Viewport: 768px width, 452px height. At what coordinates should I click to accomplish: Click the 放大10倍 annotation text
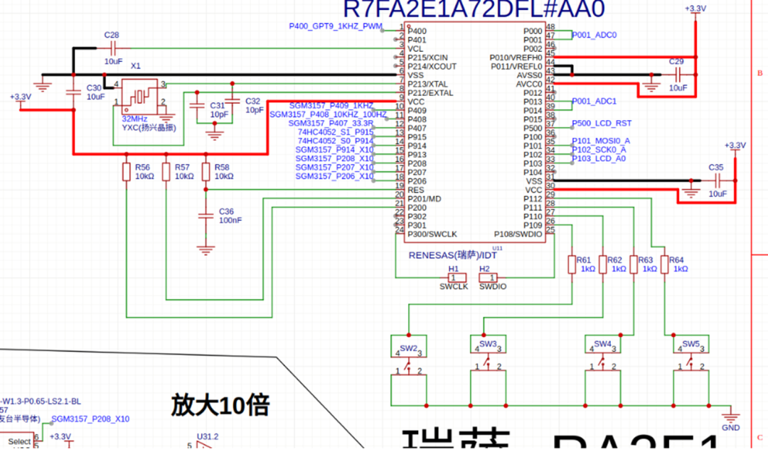coord(220,402)
